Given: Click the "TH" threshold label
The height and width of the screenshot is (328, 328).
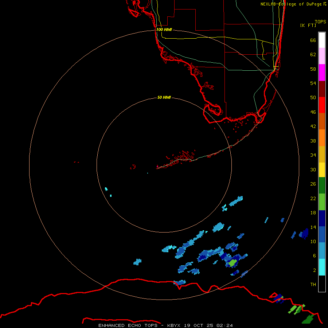Looking at the screenshot, I should [x=313, y=284].
